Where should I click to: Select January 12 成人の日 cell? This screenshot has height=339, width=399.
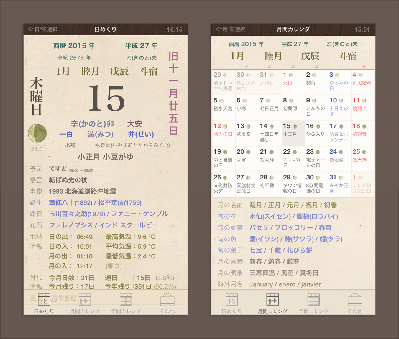click(x=224, y=133)
